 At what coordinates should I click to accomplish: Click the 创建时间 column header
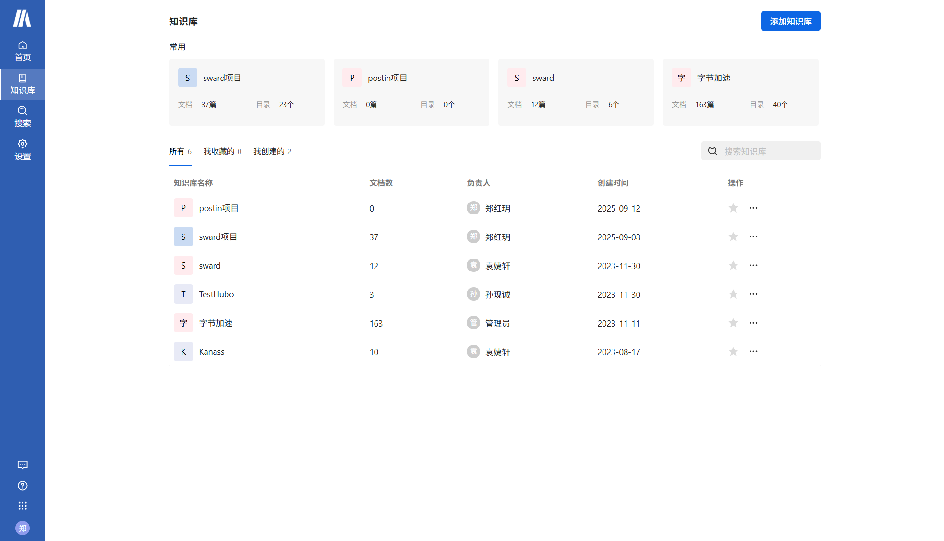613,183
